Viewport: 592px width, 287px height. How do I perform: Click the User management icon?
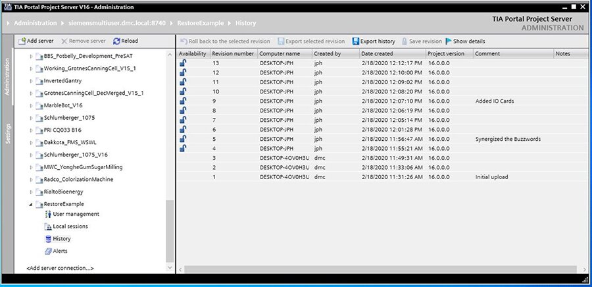click(x=48, y=214)
